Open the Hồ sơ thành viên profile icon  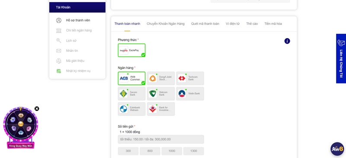59,20
